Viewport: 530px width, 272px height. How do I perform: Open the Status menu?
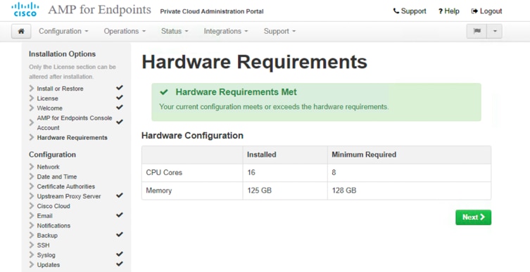(x=175, y=31)
